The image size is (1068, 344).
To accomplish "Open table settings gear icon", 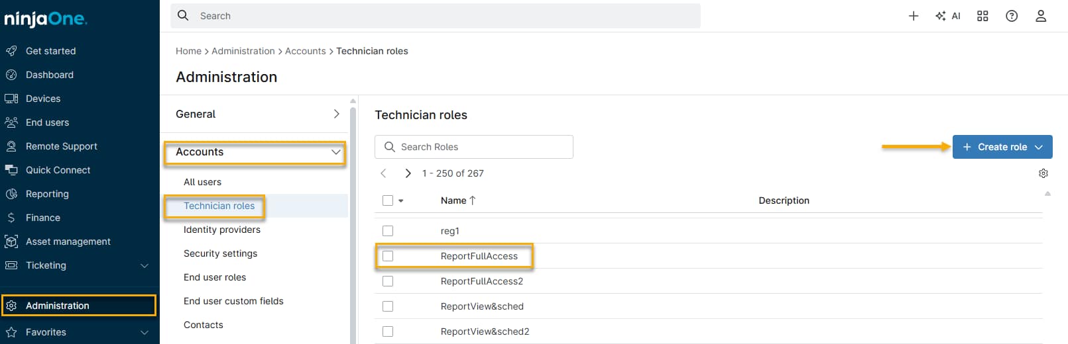I will coord(1043,173).
